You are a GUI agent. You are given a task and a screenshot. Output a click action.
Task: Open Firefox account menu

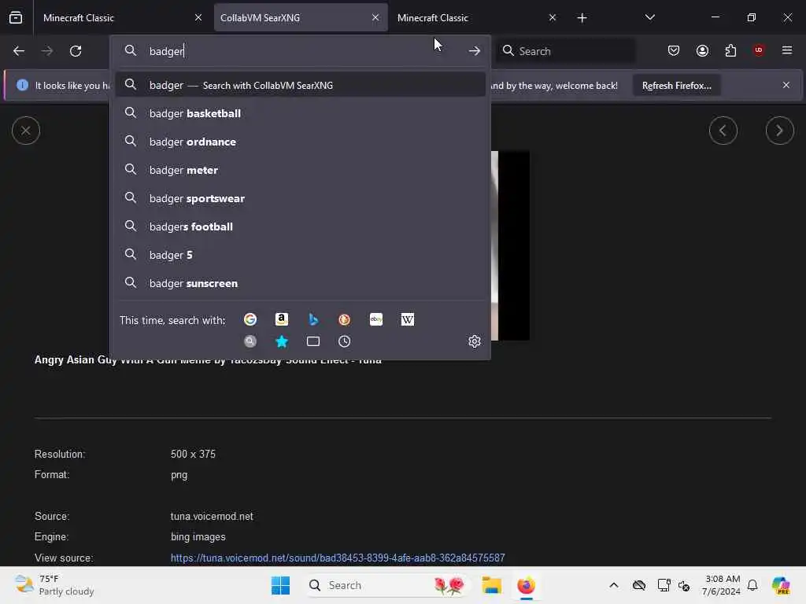point(702,50)
